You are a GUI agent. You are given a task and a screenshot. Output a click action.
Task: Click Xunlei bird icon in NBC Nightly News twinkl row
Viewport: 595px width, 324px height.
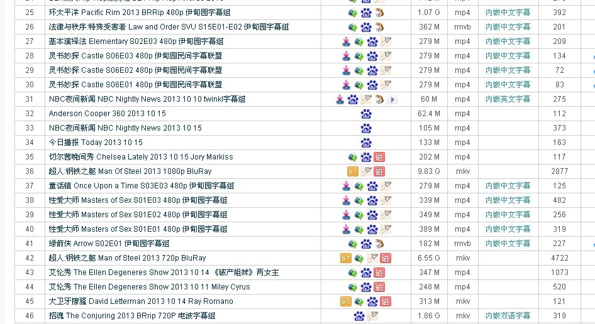click(379, 99)
